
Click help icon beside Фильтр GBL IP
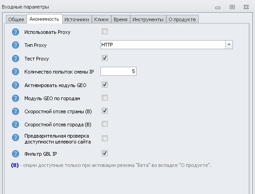coord(15,154)
